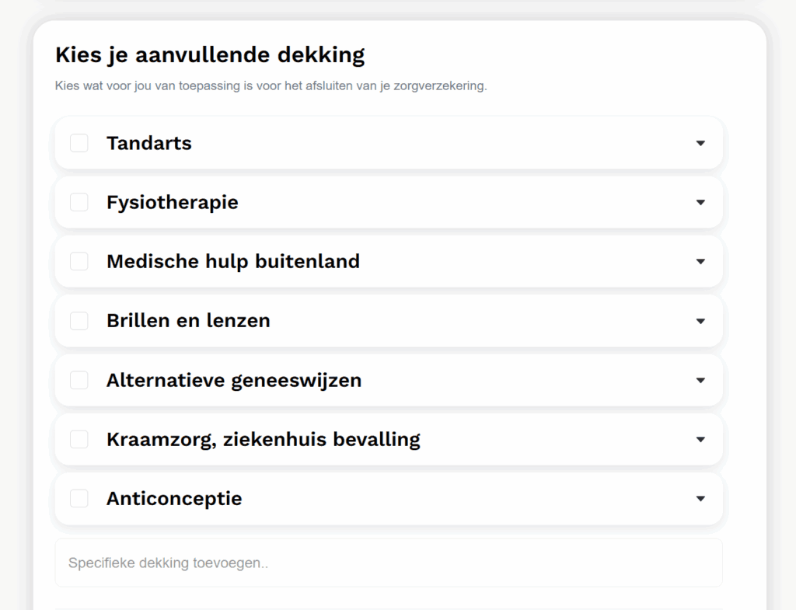The height and width of the screenshot is (610, 796).
Task: Enable the Fysiotherapie coverage checkbox
Action: coord(79,202)
